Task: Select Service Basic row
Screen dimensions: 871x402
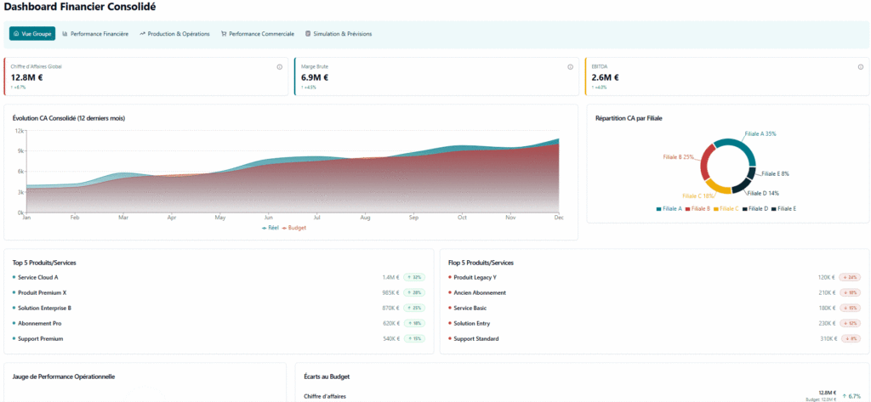Action: click(x=654, y=308)
